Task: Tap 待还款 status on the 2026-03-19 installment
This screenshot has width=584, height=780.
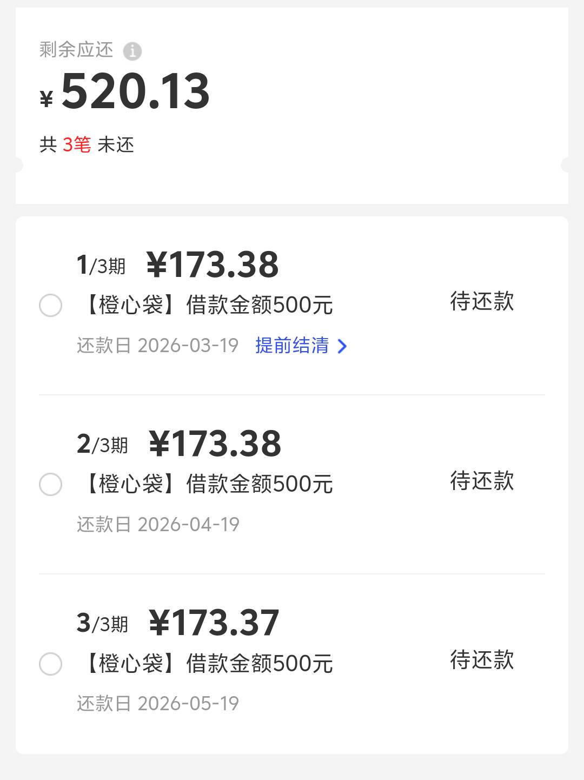Action: point(482,302)
